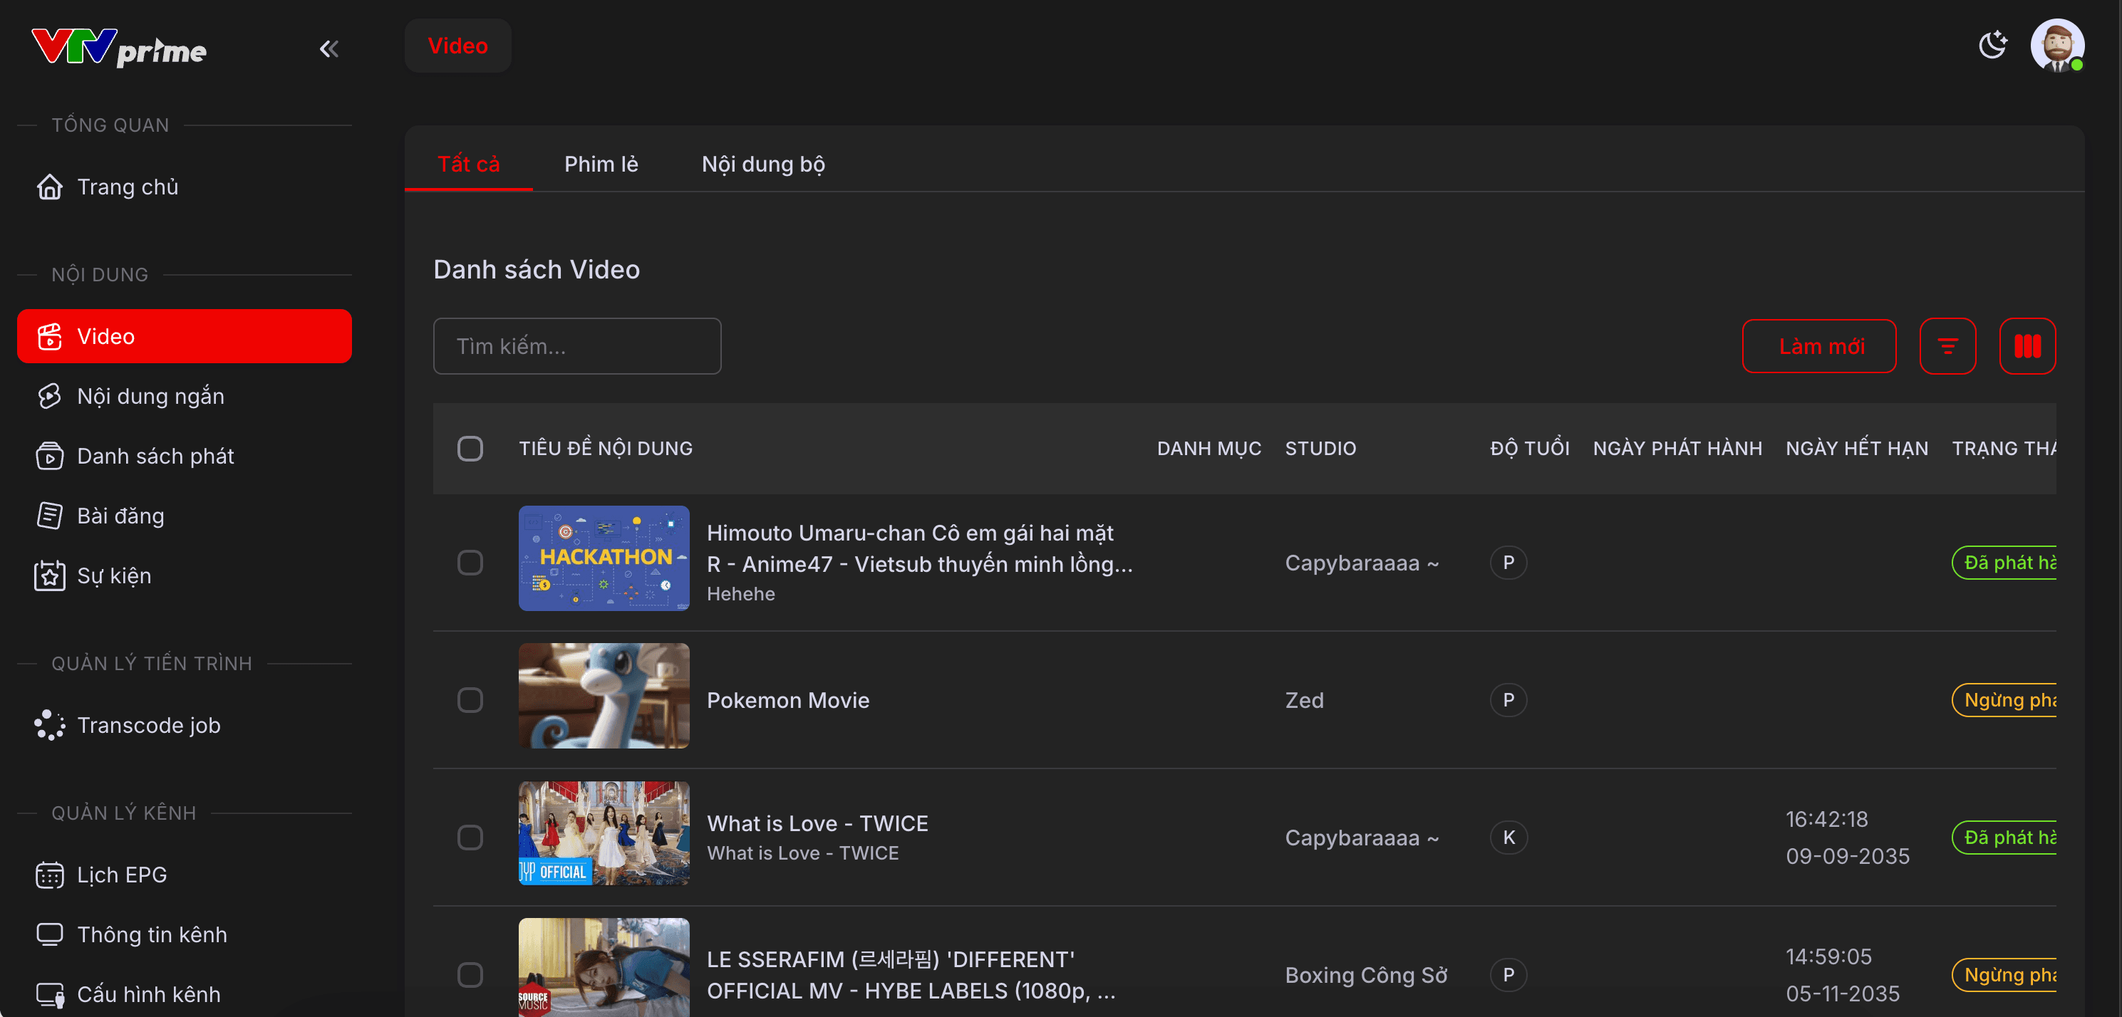This screenshot has width=2122, height=1017.
Task: Open the user avatar profile menu
Action: pyautogui.click(x=2056, y=46)
